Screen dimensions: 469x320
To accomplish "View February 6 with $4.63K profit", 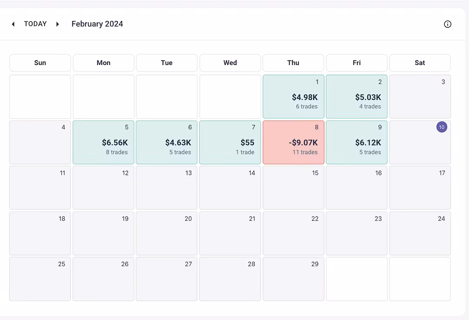I will tap(167, 143).
